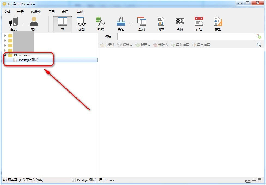Viewport: 266px width, 185px height.
Task: Switch to ER diagram grid view
Action: coord(259,180)
